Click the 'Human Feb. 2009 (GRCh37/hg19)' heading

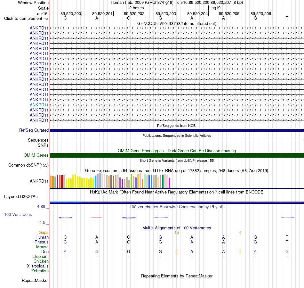click(142, 3)
